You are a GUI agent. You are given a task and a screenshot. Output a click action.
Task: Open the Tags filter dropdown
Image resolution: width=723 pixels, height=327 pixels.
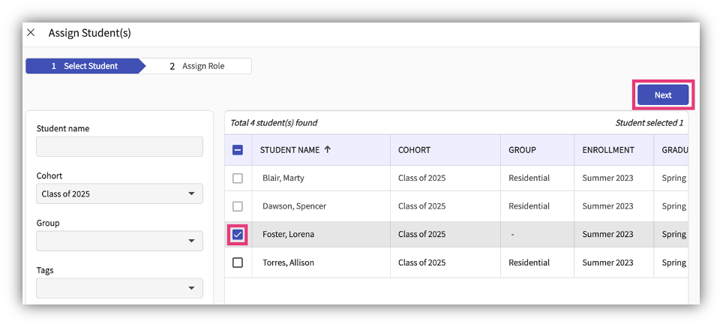pos(119,288)
